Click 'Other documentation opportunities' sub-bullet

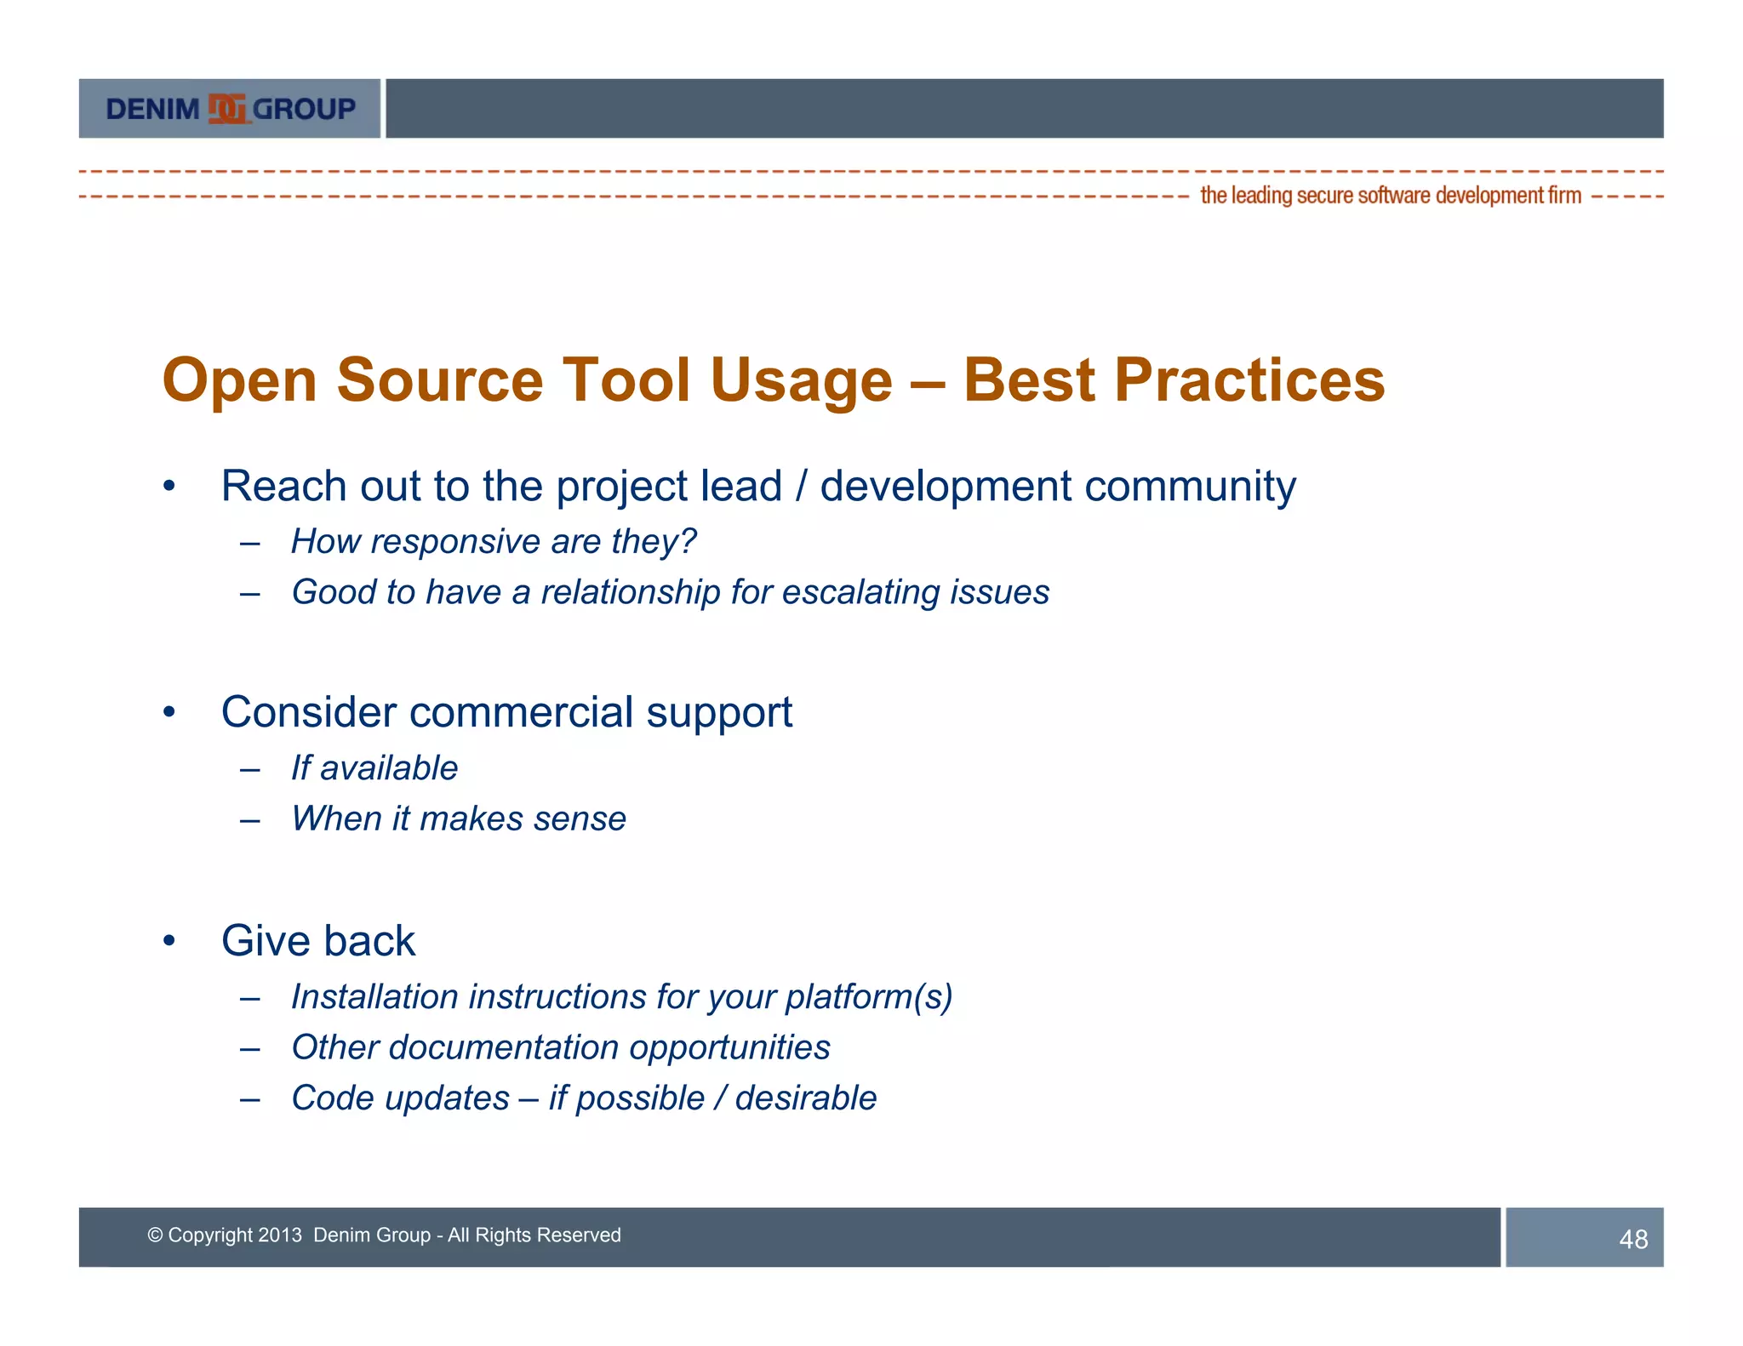tap(560, 1047)
